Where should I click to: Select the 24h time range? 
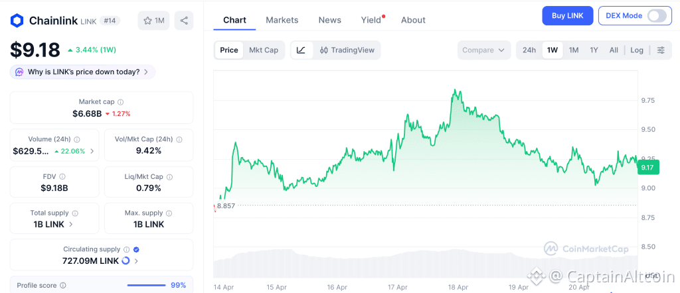529,50
